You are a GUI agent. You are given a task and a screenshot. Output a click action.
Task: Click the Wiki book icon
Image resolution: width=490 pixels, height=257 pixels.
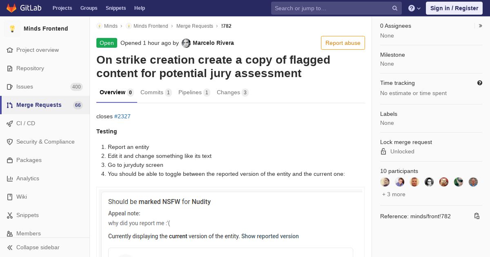tap(10, 197)
